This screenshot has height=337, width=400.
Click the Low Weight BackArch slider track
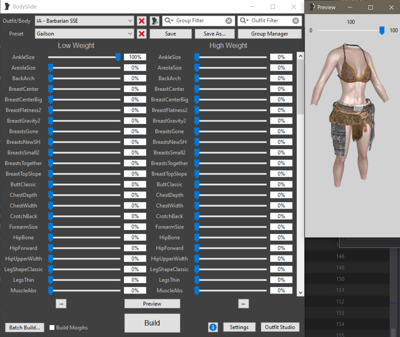85,79
